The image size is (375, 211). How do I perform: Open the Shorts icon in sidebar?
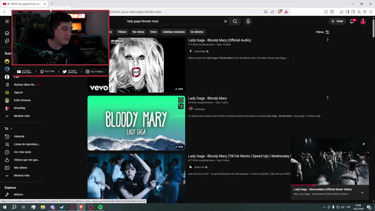(x=7, y=41)
